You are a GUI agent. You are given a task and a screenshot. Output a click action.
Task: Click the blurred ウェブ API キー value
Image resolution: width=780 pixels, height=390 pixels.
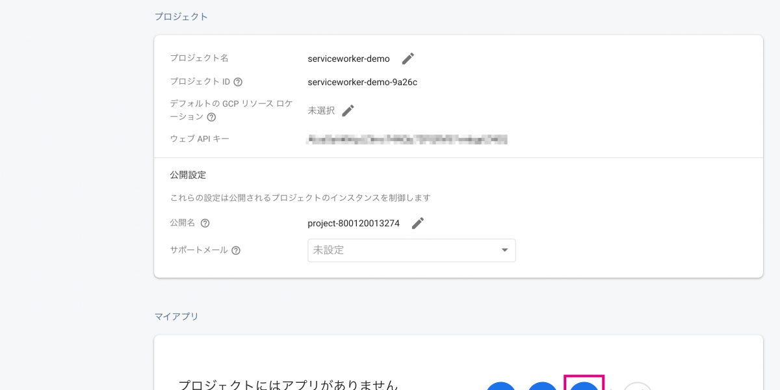pyautogui.click(x=407, y=139)
